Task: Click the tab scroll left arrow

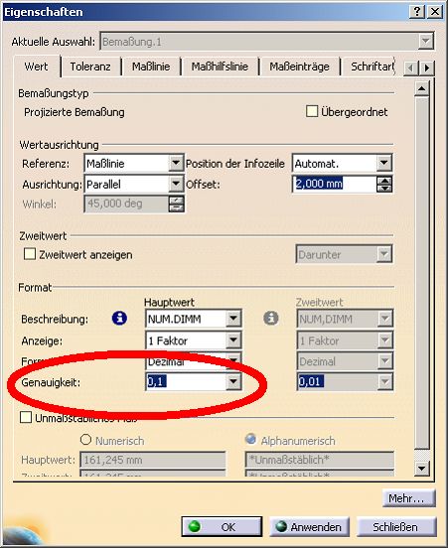Action: point(411,68)
